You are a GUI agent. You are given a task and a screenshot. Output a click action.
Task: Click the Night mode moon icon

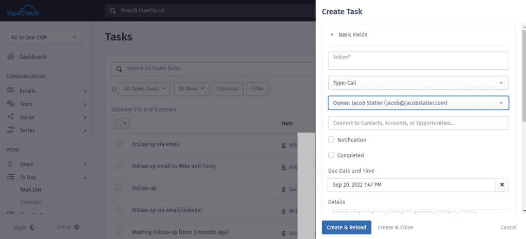32,227
